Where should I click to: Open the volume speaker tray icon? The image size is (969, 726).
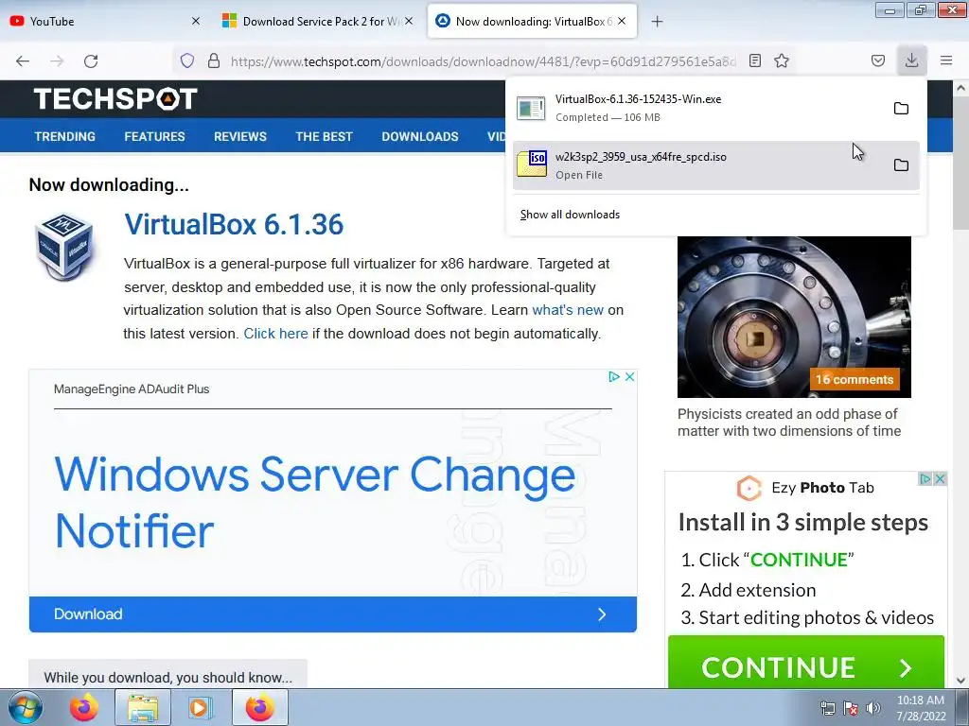[873, 708]
